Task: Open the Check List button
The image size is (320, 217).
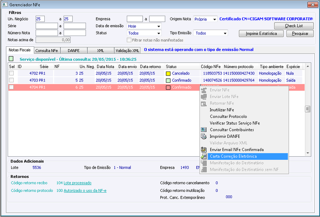Action: [x=294, y=26]
